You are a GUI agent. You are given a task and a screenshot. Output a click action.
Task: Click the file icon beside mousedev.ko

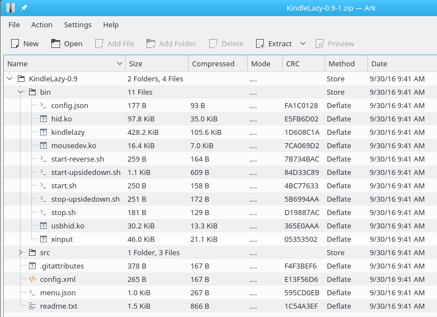43,145
